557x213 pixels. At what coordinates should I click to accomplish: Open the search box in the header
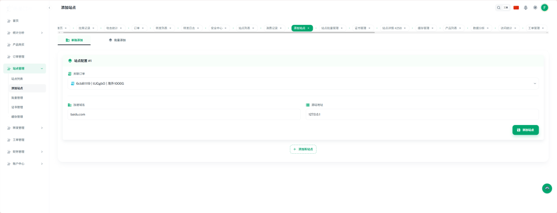pos(503,8)
